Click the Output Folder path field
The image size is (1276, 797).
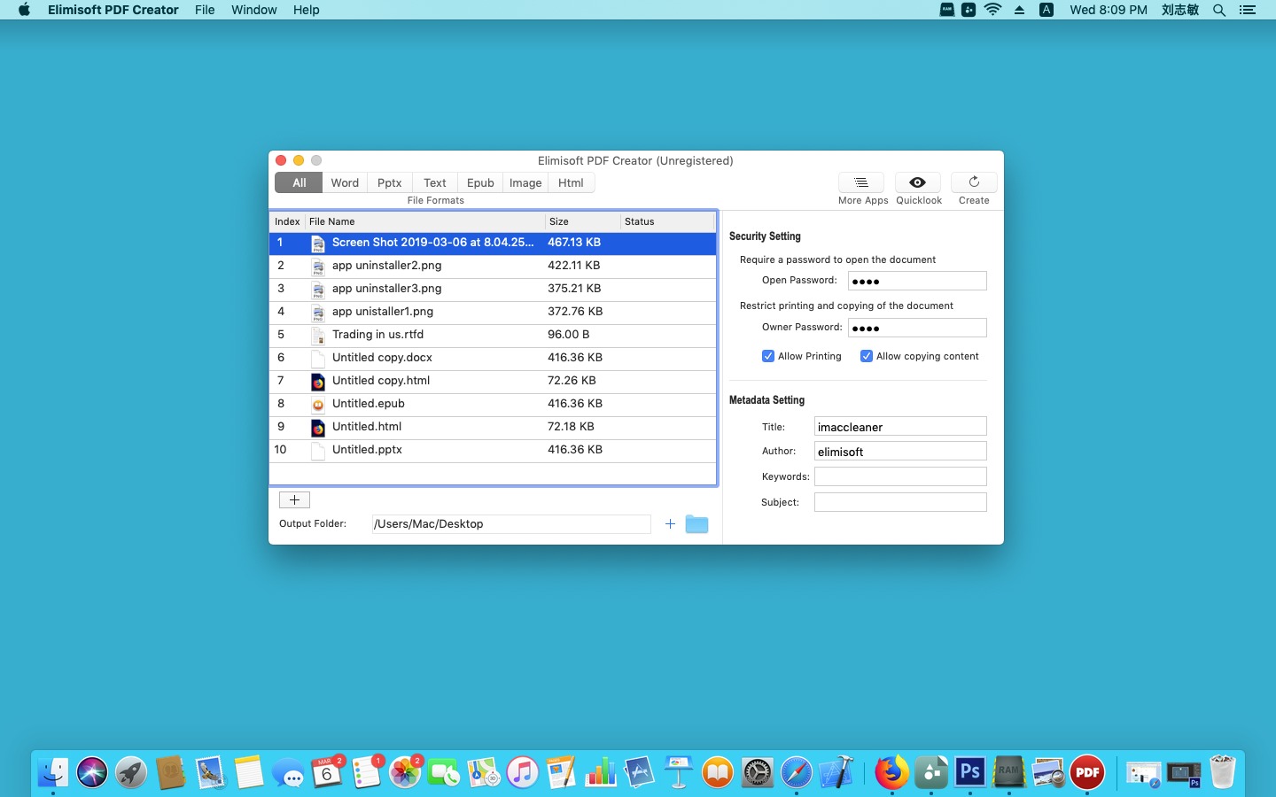(x=511, y=524)
